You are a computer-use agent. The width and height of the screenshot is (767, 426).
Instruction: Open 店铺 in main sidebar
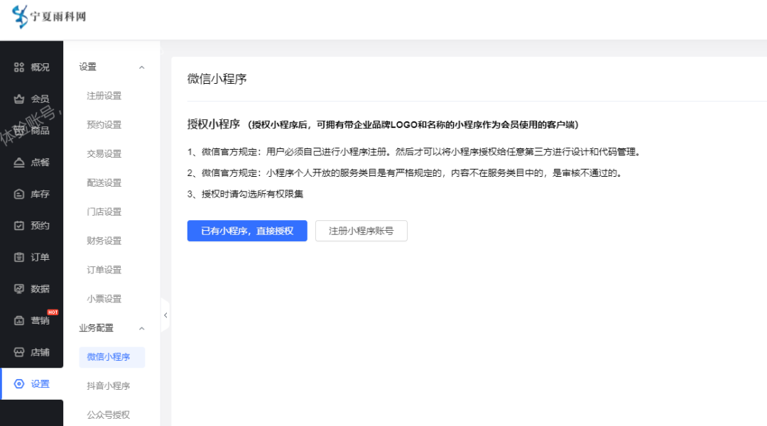click(x=31, y=352)
